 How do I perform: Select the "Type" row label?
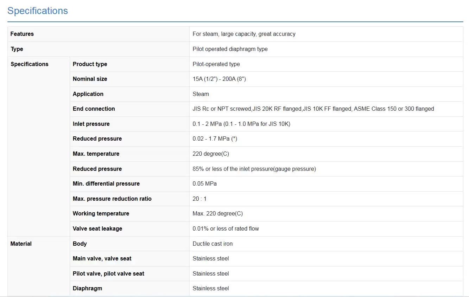tap(17, 49)
